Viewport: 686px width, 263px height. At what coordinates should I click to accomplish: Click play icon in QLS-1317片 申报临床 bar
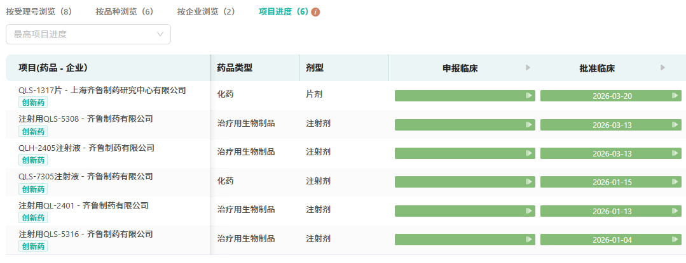coord(528,96)
